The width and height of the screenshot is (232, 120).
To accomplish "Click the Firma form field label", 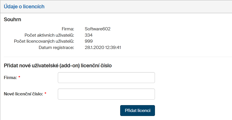I will pyautogui.click(x=10, y=78).
